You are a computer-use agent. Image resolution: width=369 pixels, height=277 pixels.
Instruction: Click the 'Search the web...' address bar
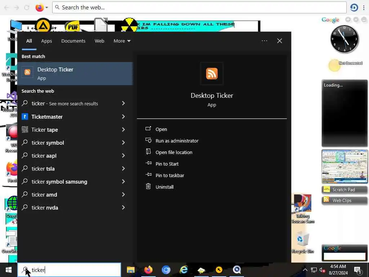point(199,8)
